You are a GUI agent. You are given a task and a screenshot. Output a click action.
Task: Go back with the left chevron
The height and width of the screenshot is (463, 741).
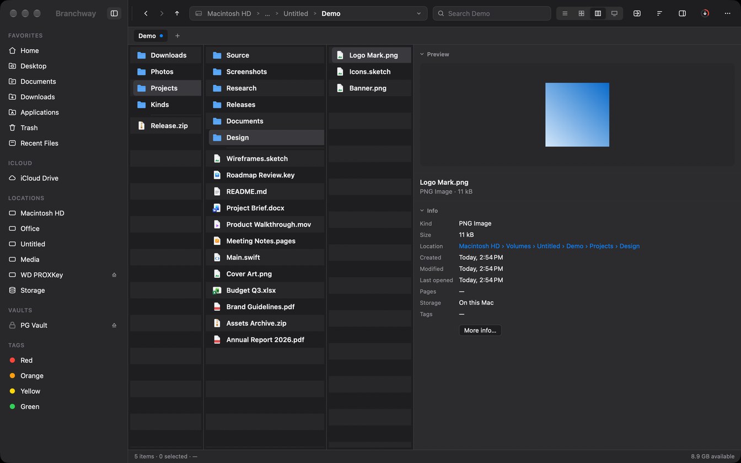coord(146,13)
